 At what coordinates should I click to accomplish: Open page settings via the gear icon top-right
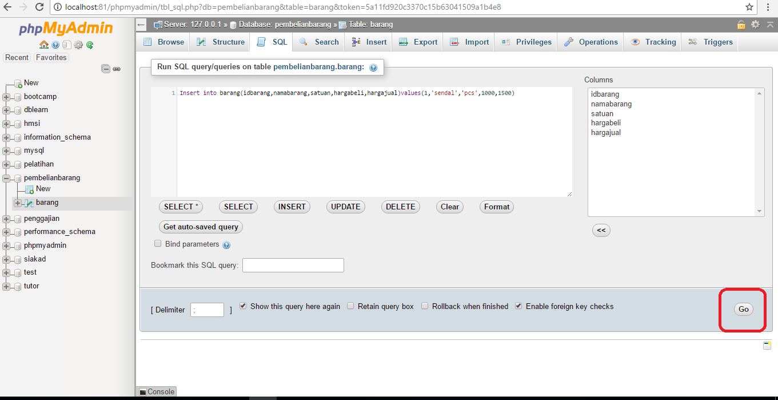point(755,25)
